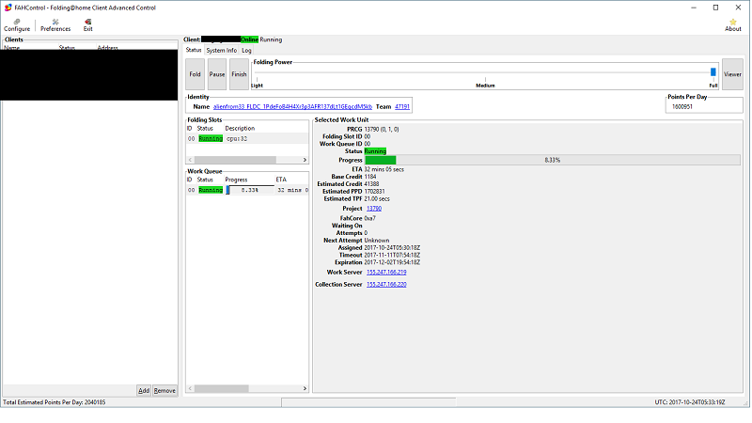Click the Estimated TPF 21.00 secs value

pyautogui.click(x=377, y=198)
